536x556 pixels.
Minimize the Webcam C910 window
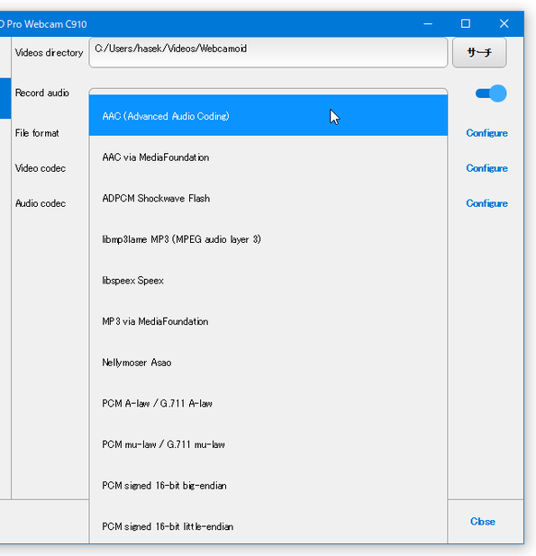(428, 23)
